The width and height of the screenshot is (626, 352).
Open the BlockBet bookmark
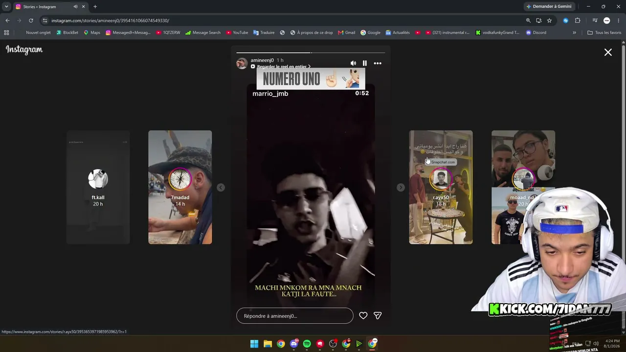[67, 33]
